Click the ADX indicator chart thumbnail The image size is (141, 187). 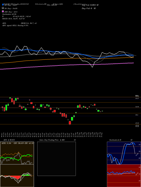pyautogui.click(x=17, y=153)
